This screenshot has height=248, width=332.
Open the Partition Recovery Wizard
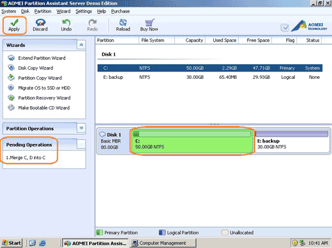pos(44,97)
